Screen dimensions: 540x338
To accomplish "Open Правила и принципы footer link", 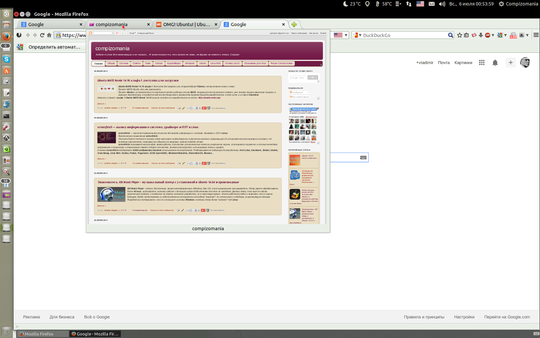I will pyautogui.click(x=424, y=317).
